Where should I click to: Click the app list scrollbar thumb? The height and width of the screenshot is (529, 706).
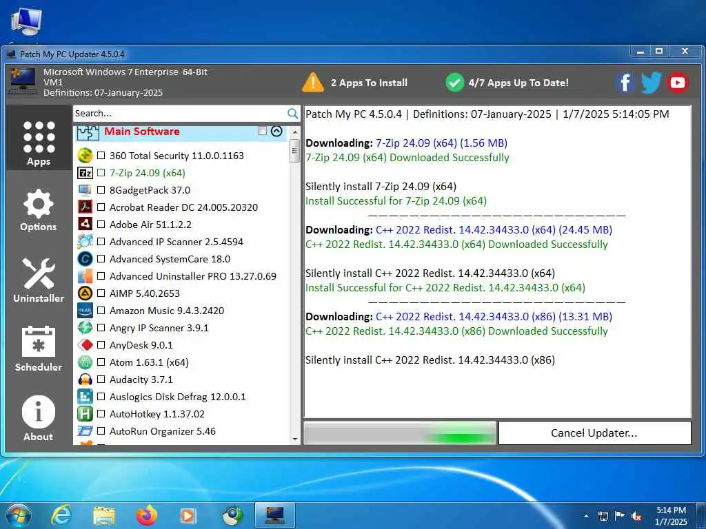pos(295,150)
